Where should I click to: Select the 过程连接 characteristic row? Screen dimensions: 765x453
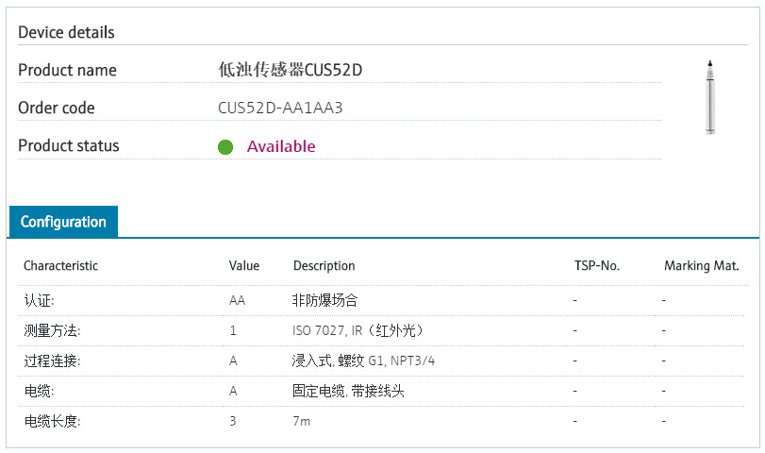[x=52, y=361]
